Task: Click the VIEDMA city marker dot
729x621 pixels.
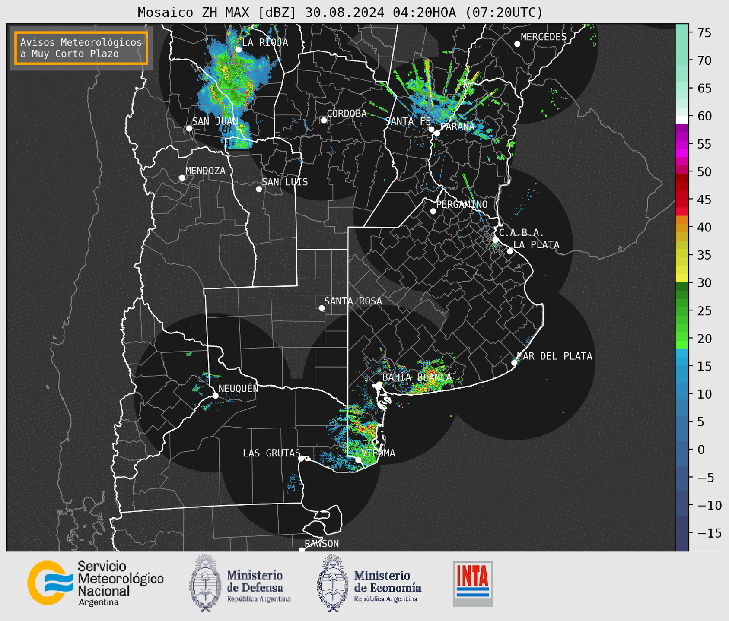Action: (358, 459)
